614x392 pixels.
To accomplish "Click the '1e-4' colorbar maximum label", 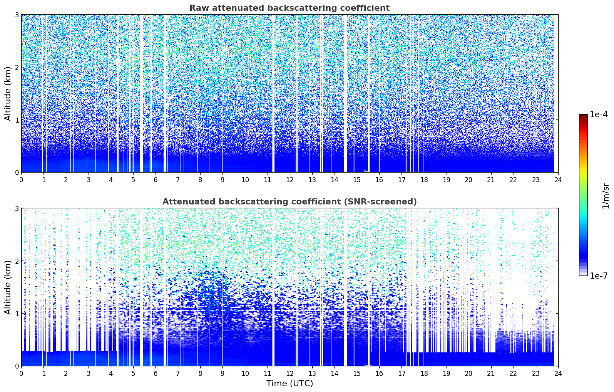I will pos(599,115).
